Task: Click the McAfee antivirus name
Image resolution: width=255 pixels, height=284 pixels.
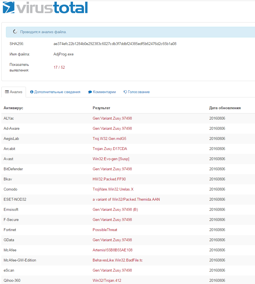Action: pos(10,250)
